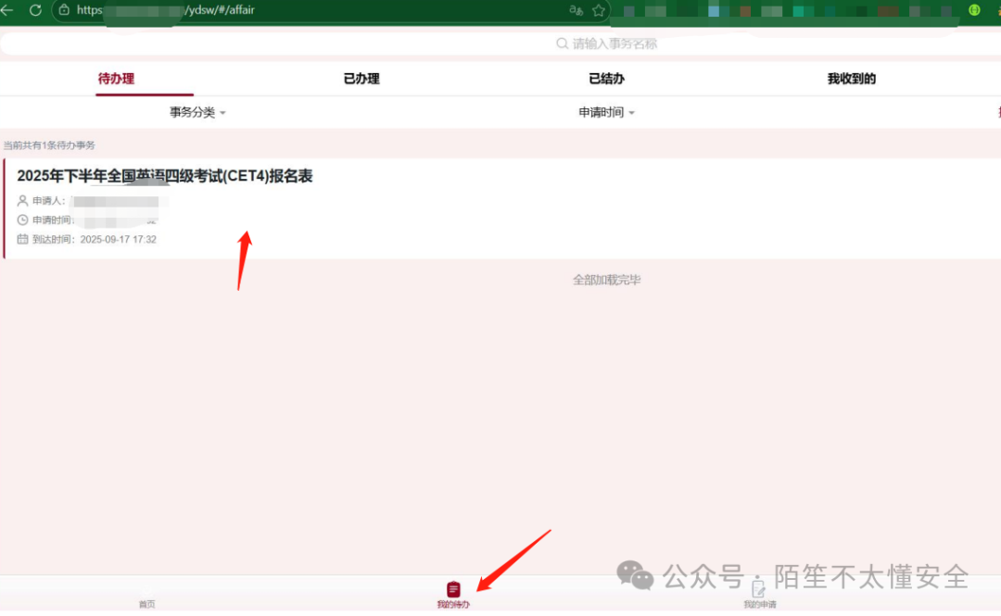Switch to the 我收到的 tab
Image resolution: width=1001 pixels, height=616 pixels.
tap(850, 79)
